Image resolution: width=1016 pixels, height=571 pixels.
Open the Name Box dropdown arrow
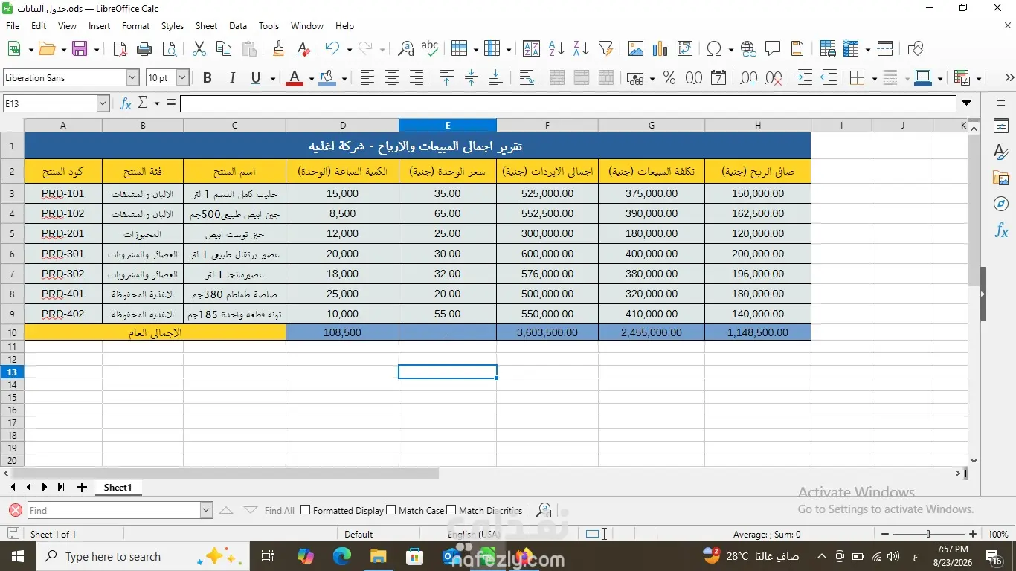pyautogui.click(x=103, y=104)
